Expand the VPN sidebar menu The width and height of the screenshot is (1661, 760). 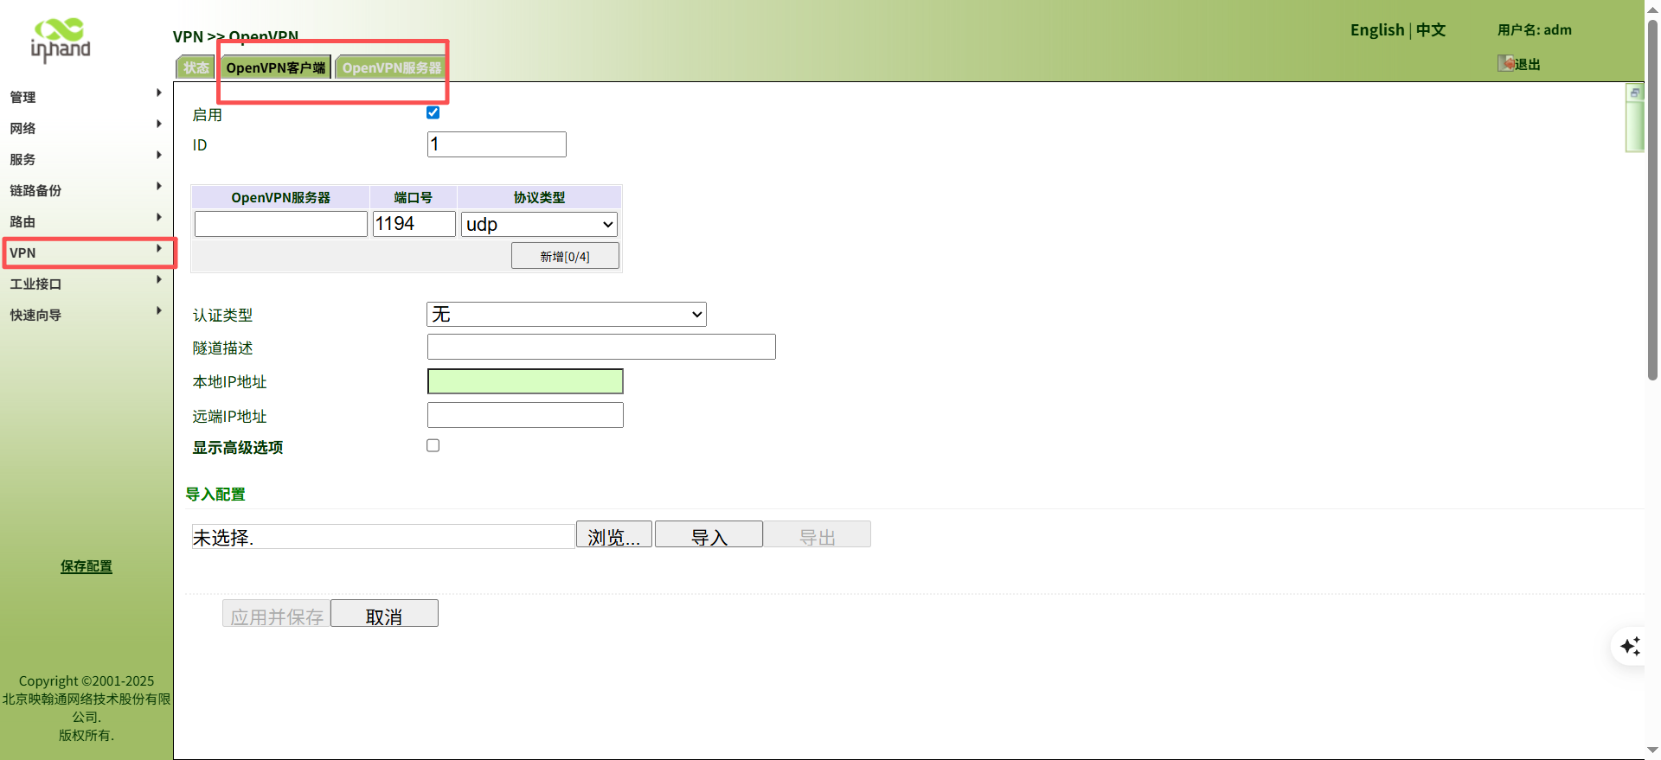(87, 252)
